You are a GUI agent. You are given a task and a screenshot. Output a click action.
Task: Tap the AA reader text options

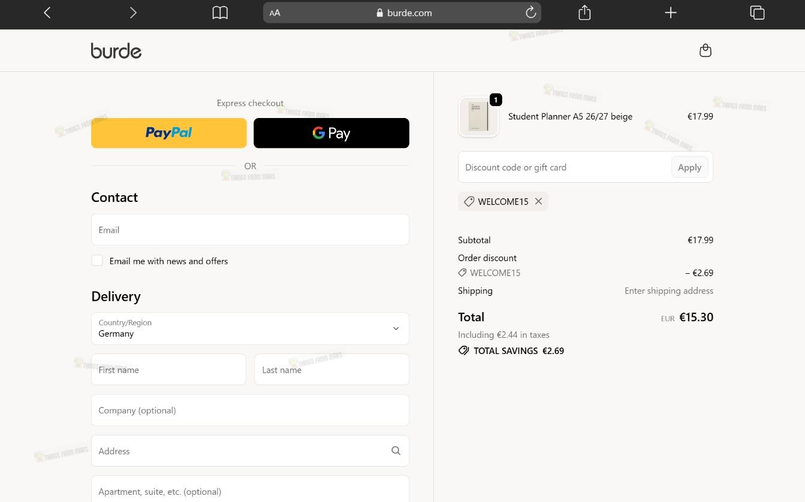point(275,13)
